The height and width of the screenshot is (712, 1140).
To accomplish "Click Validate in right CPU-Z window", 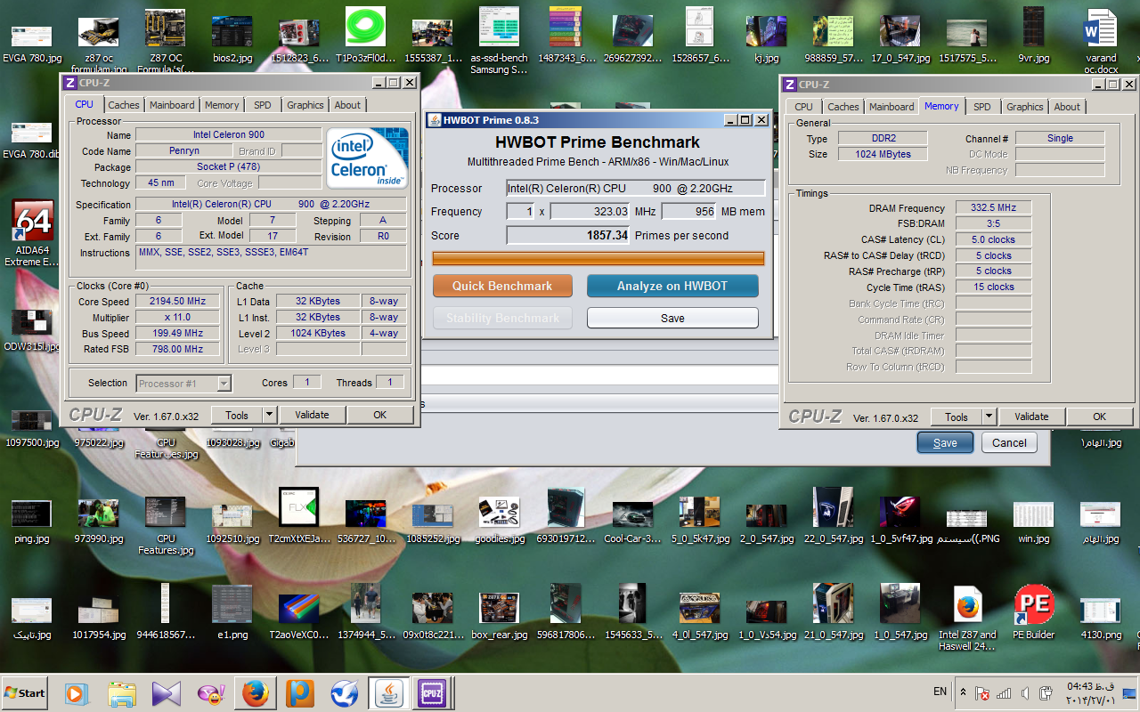I will coord(1031,417).
